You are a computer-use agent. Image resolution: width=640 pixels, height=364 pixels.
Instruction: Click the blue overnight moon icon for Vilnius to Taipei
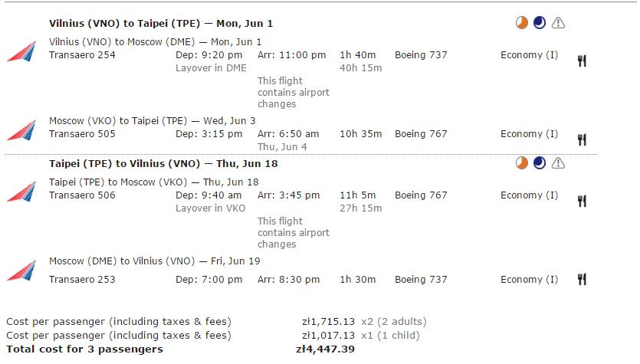point(540,23)
